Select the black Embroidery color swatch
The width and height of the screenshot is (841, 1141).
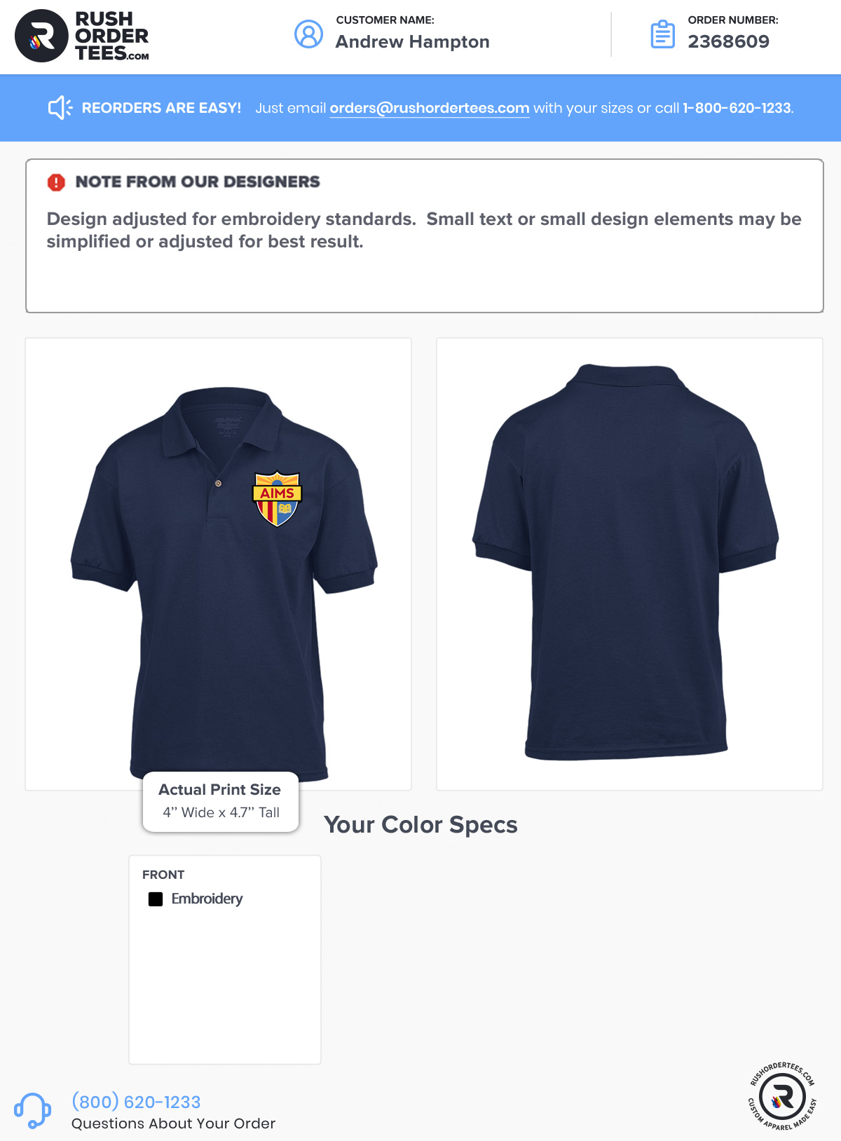click(x=156, y=899)
